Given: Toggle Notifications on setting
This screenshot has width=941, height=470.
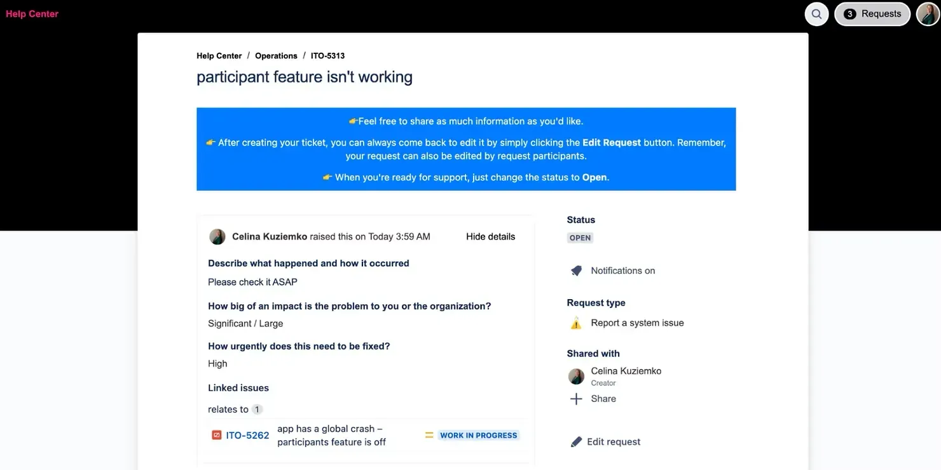Looking at the screenshot, I should click(x=622, y=270).
